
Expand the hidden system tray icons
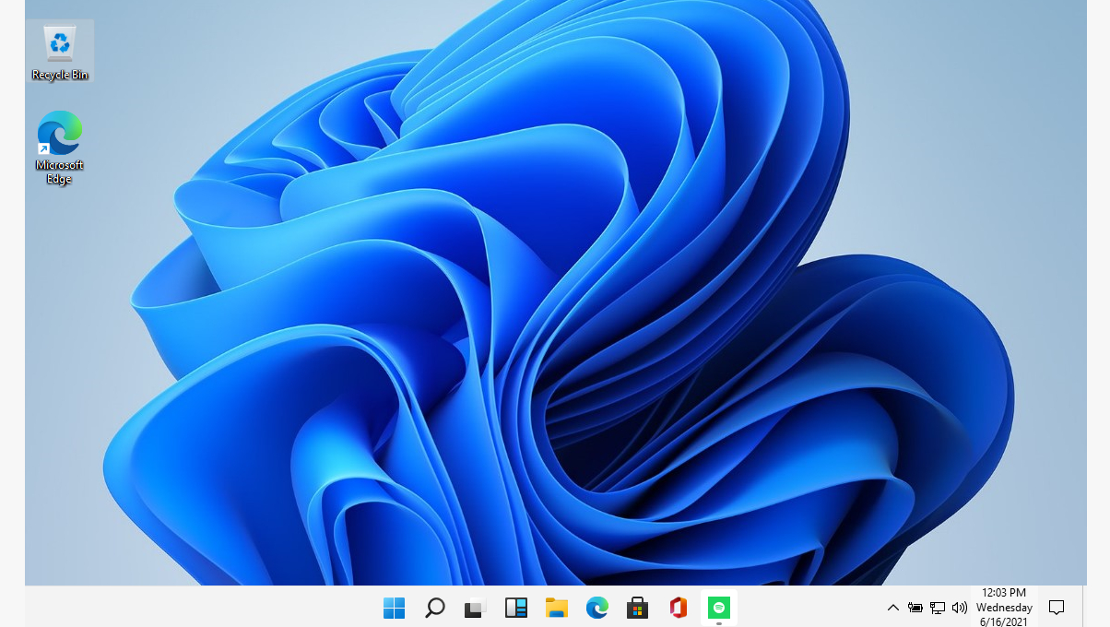coord(892,608)
